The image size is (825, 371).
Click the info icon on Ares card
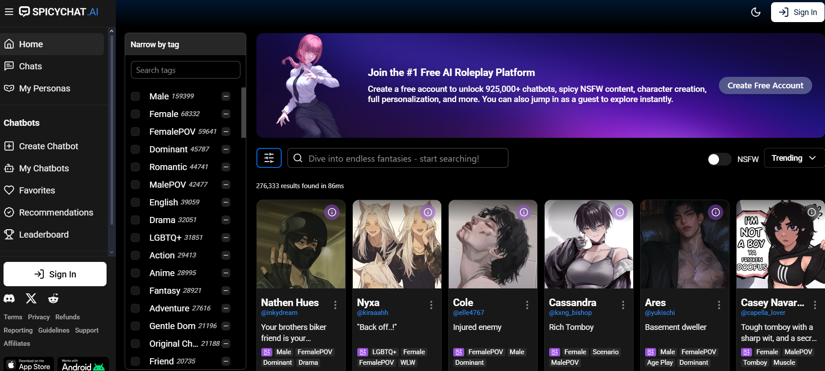[716, 212]
